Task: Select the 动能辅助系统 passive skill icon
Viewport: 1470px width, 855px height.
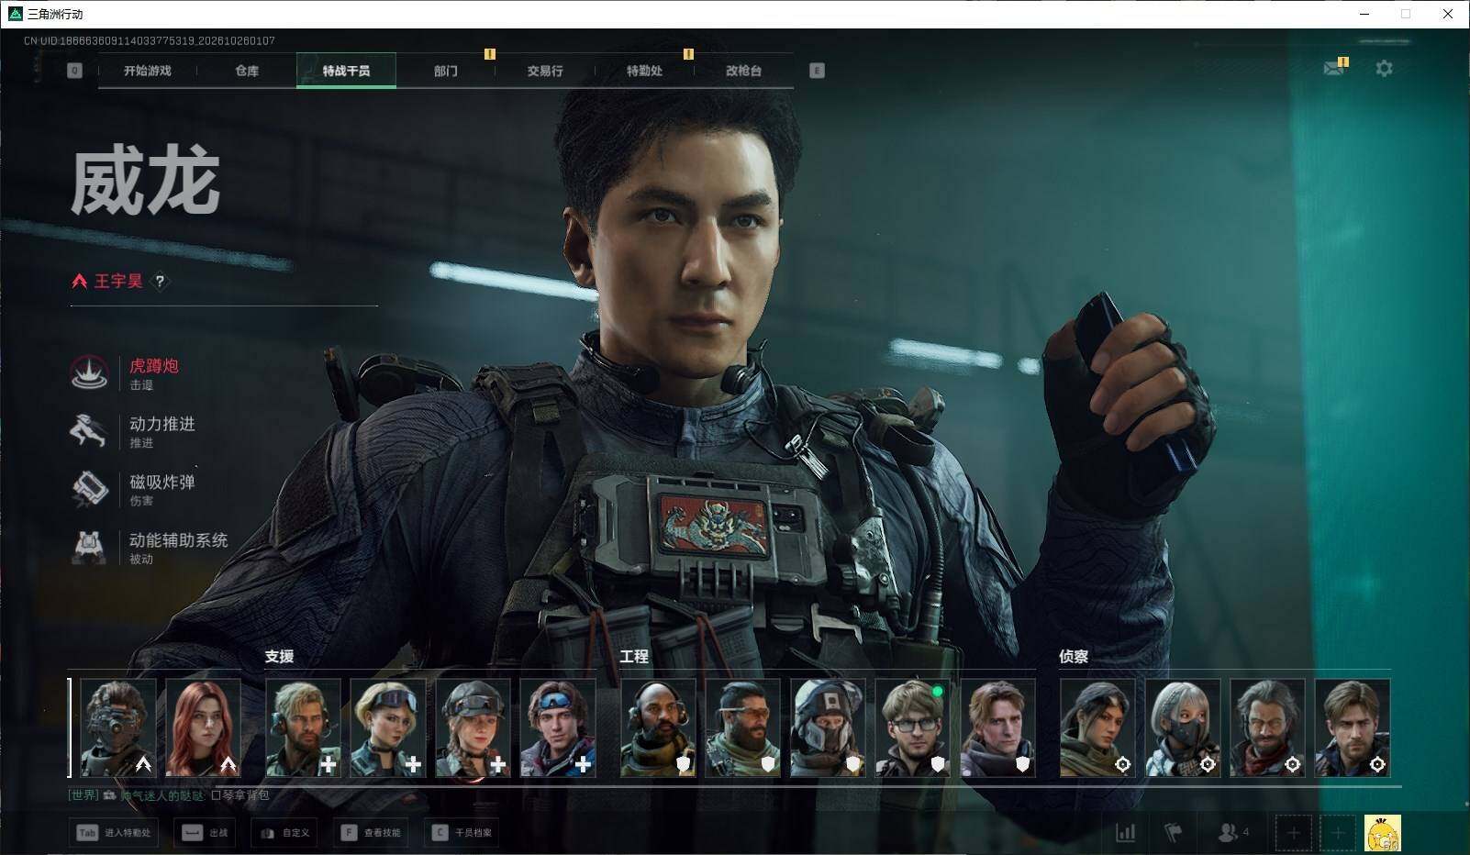Action: (89, 547)
